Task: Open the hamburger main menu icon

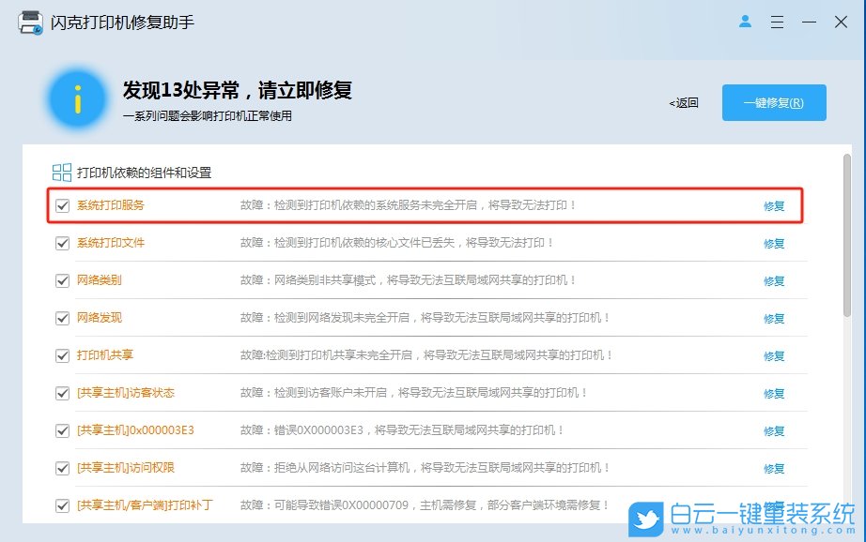Action: pyautogui.click(x=777, y=23)
